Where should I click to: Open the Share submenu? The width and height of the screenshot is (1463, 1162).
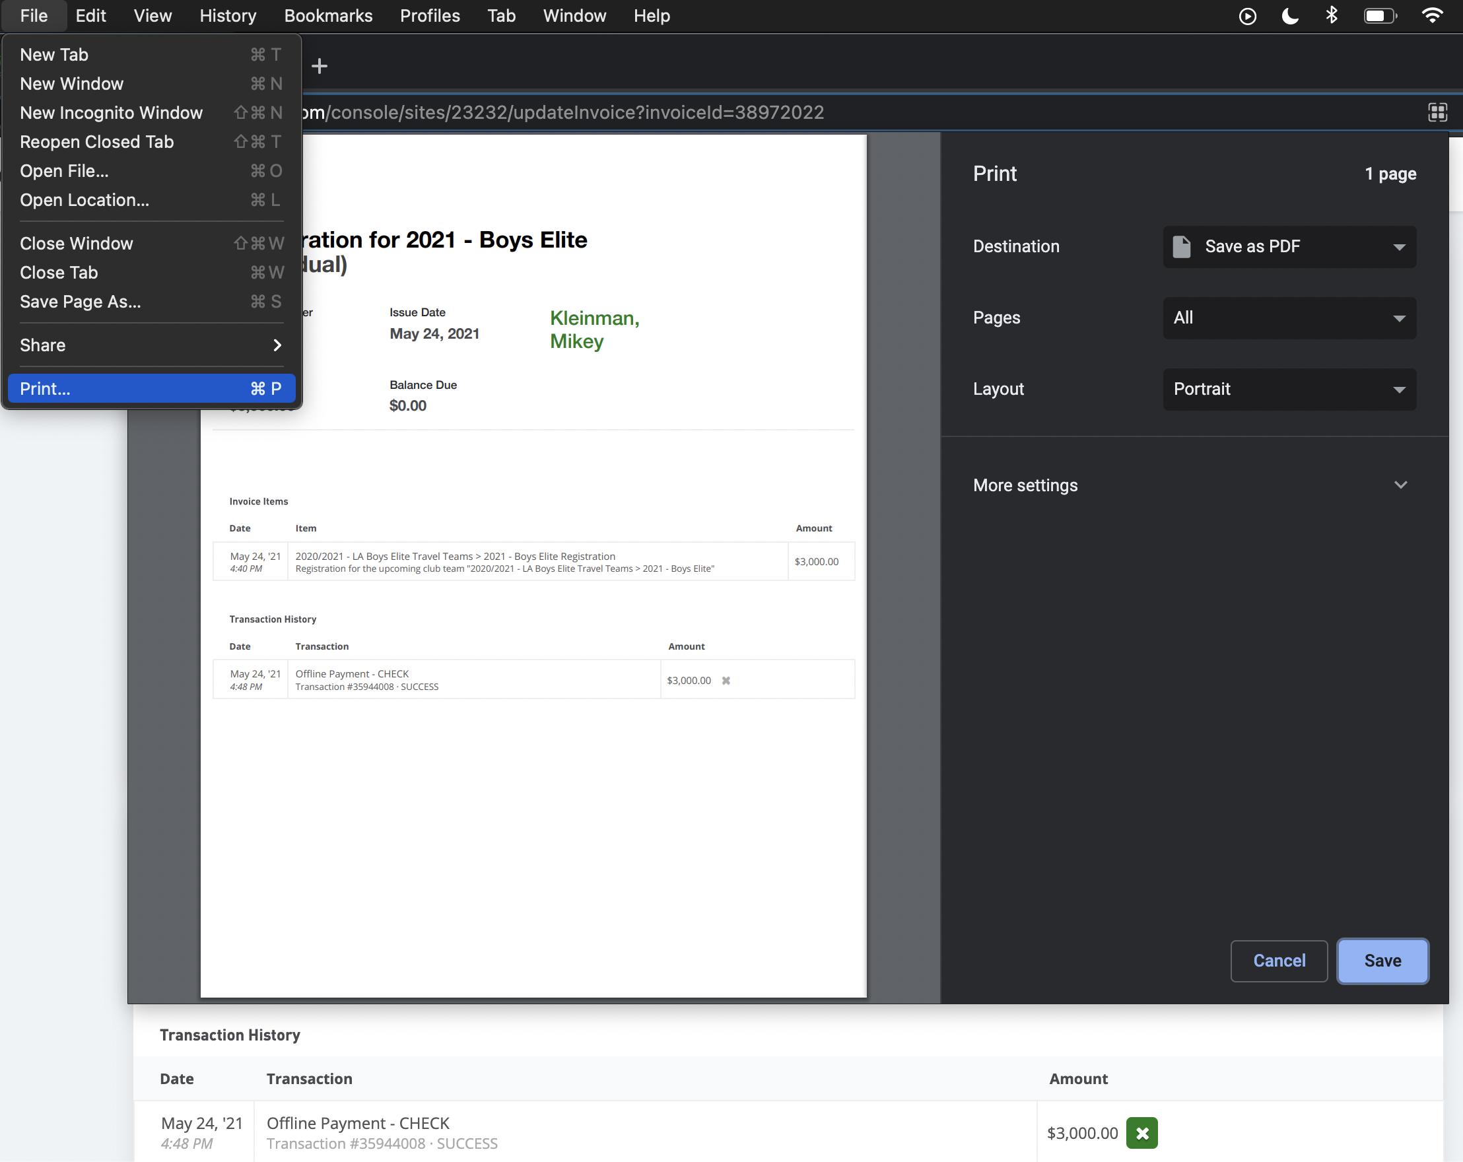pyautogui.click(x=151, y=345)
